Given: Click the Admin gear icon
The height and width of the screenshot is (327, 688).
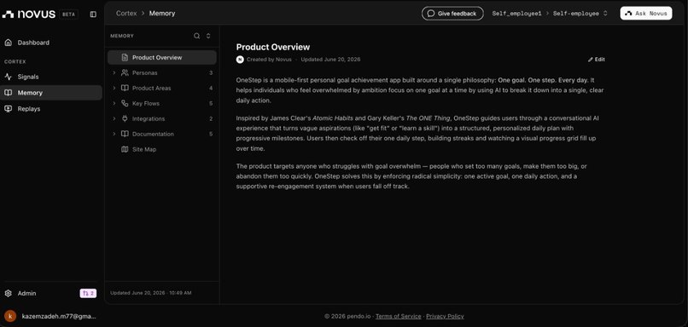Looking at the screenshot, I should pos(8,293).
